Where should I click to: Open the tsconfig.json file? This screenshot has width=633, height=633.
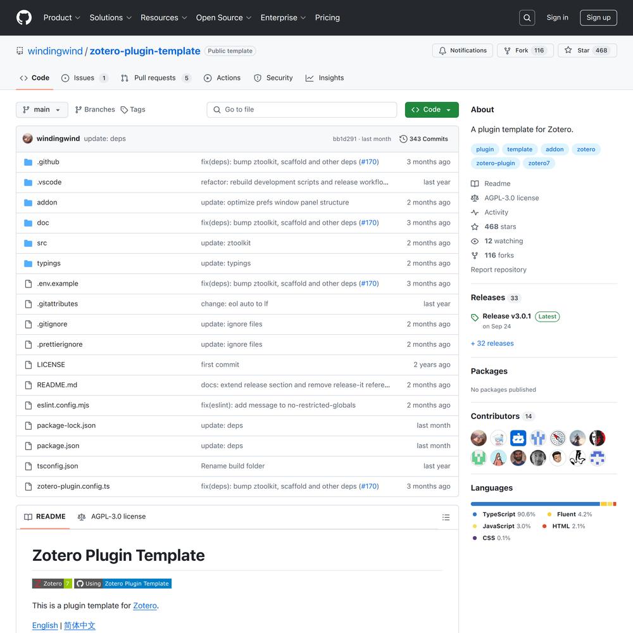click(x=58, y=466)
